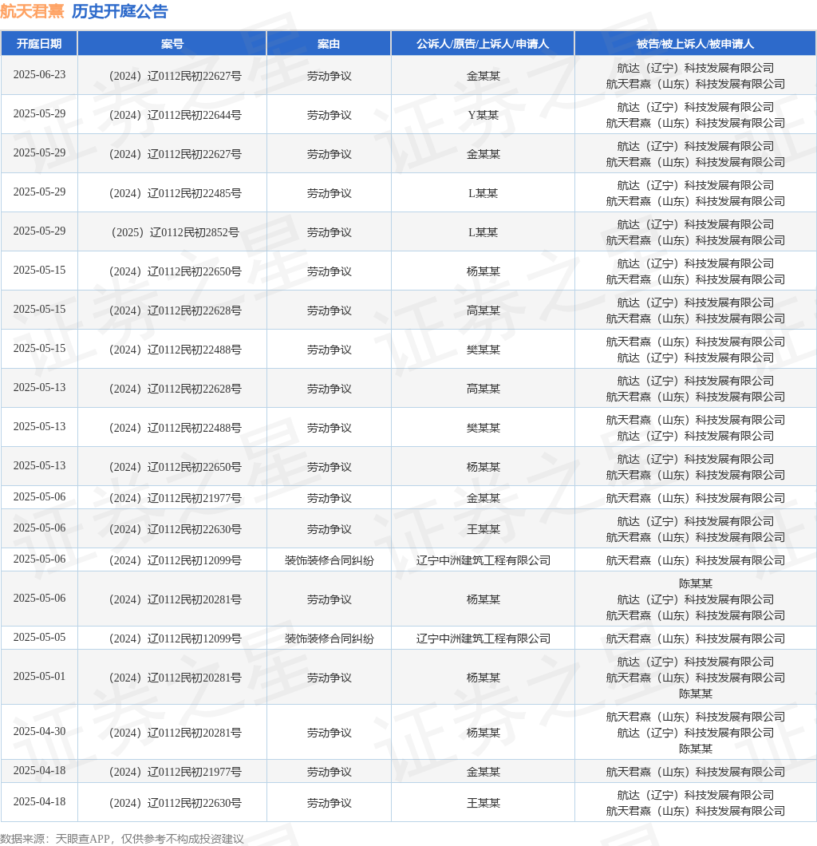Image resolution: width=817 pixels, height=846 pixels.
Task: Click the 航天君熹 title text
Action: [33, 11]
